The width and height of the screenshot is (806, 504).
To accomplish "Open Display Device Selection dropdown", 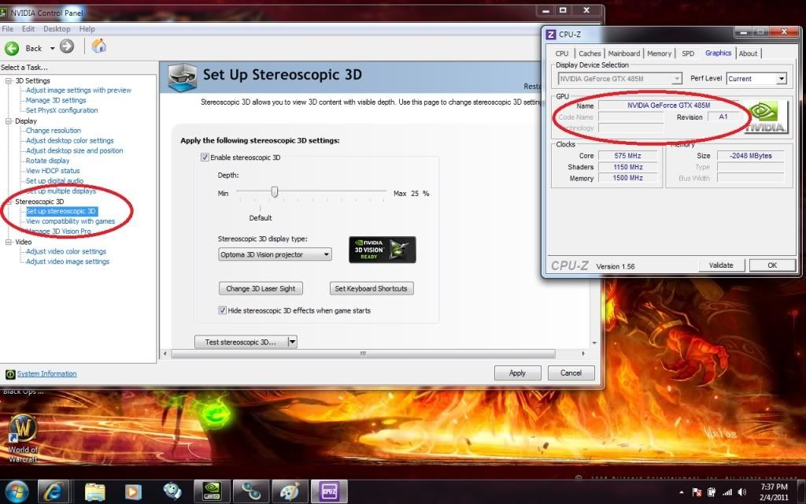I will tap(619, 79).
